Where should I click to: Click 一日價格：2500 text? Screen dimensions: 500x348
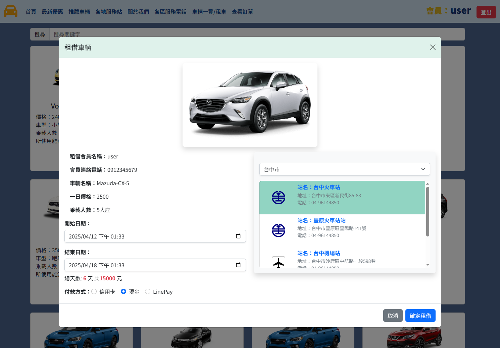(x=89, y=197)
